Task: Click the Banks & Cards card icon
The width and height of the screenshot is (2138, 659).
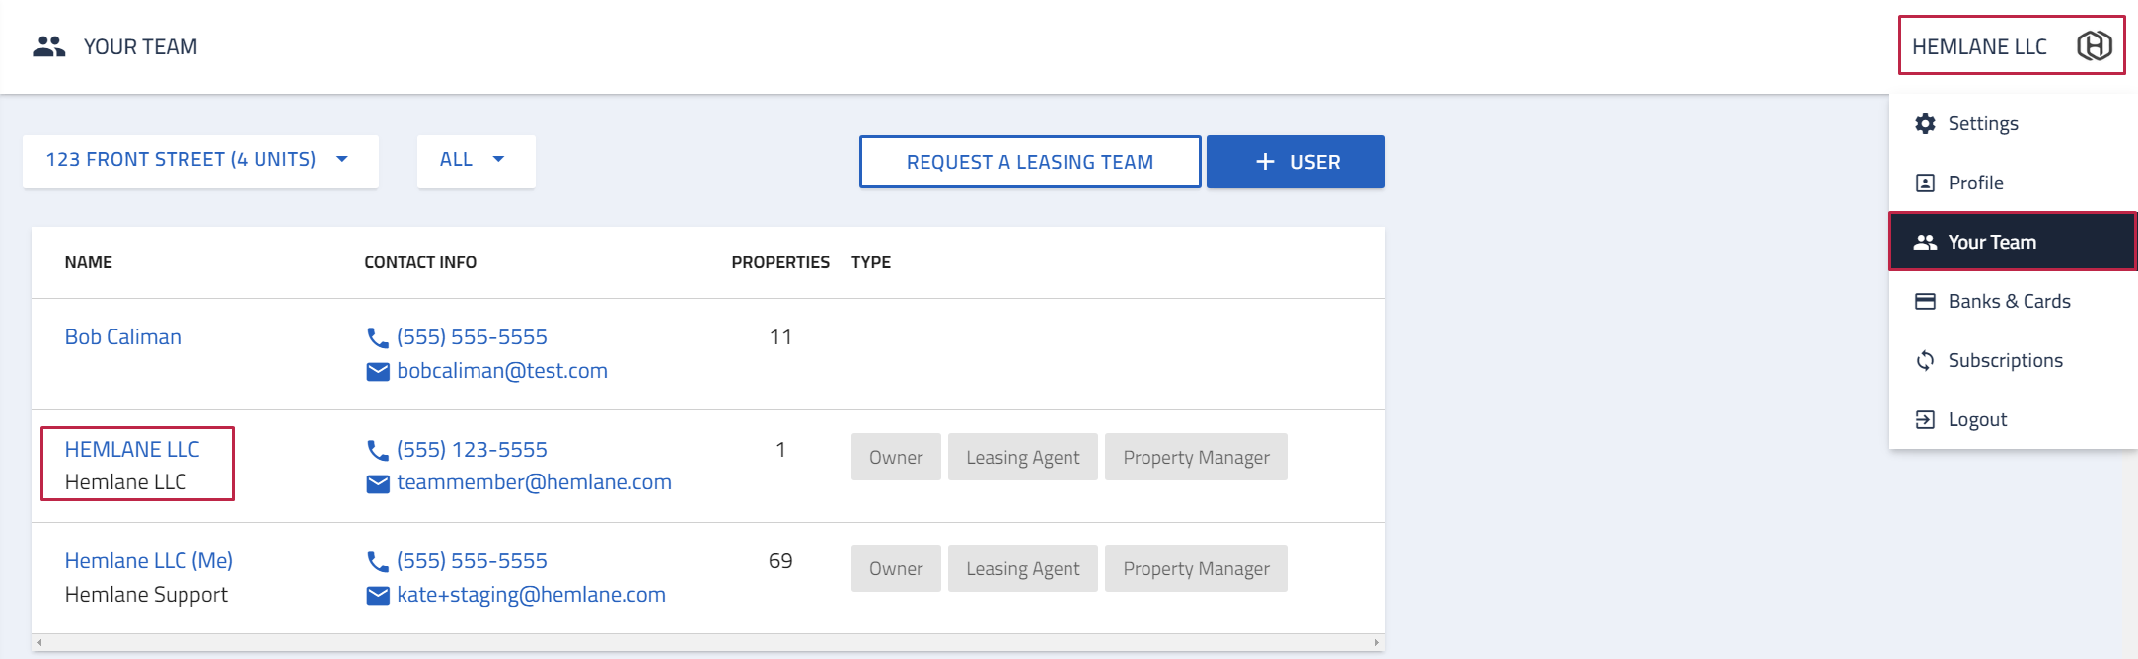Action: click(1925, 301)
